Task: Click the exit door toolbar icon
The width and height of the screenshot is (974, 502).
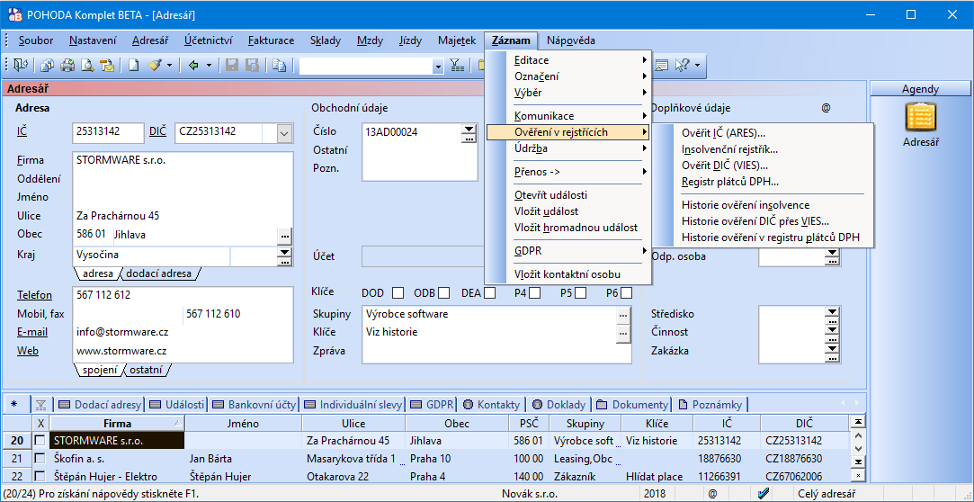Action: pos(21,66)
